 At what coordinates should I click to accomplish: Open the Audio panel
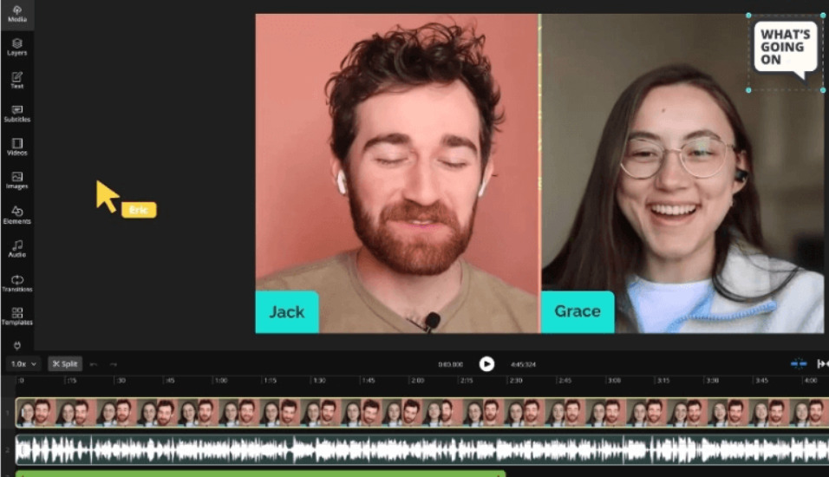(x=17, y=249)
